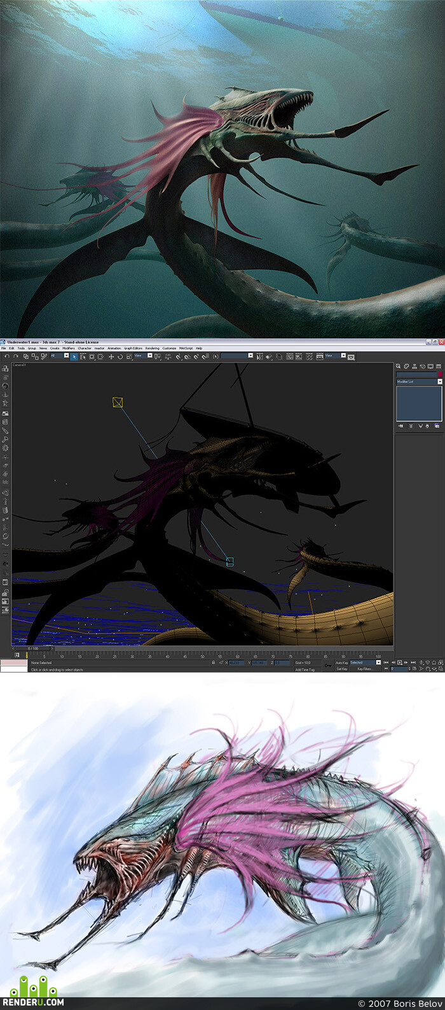
Task: Activate the Select Object arrow tool
Action: (74, 356)
